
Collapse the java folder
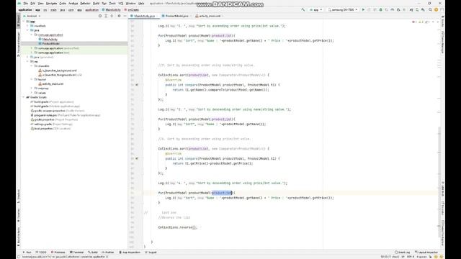pos(27,30)
